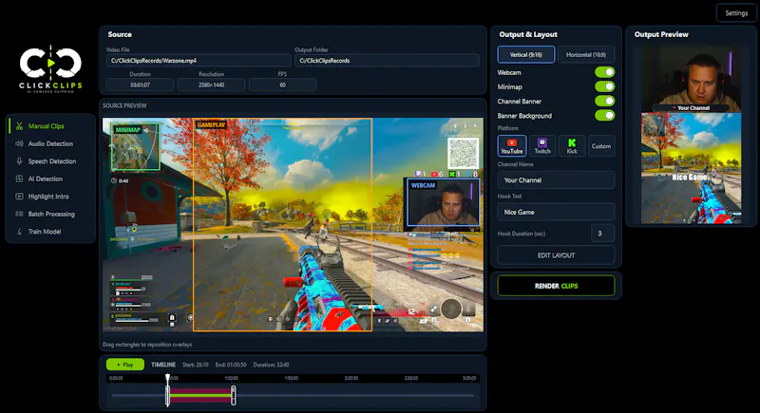
Task: Click the FPS value 60
Action: click(x=282, y=84)
